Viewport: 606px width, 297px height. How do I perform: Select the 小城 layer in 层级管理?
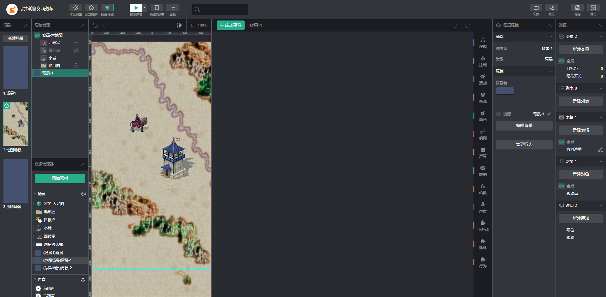(x=60, y=58)
